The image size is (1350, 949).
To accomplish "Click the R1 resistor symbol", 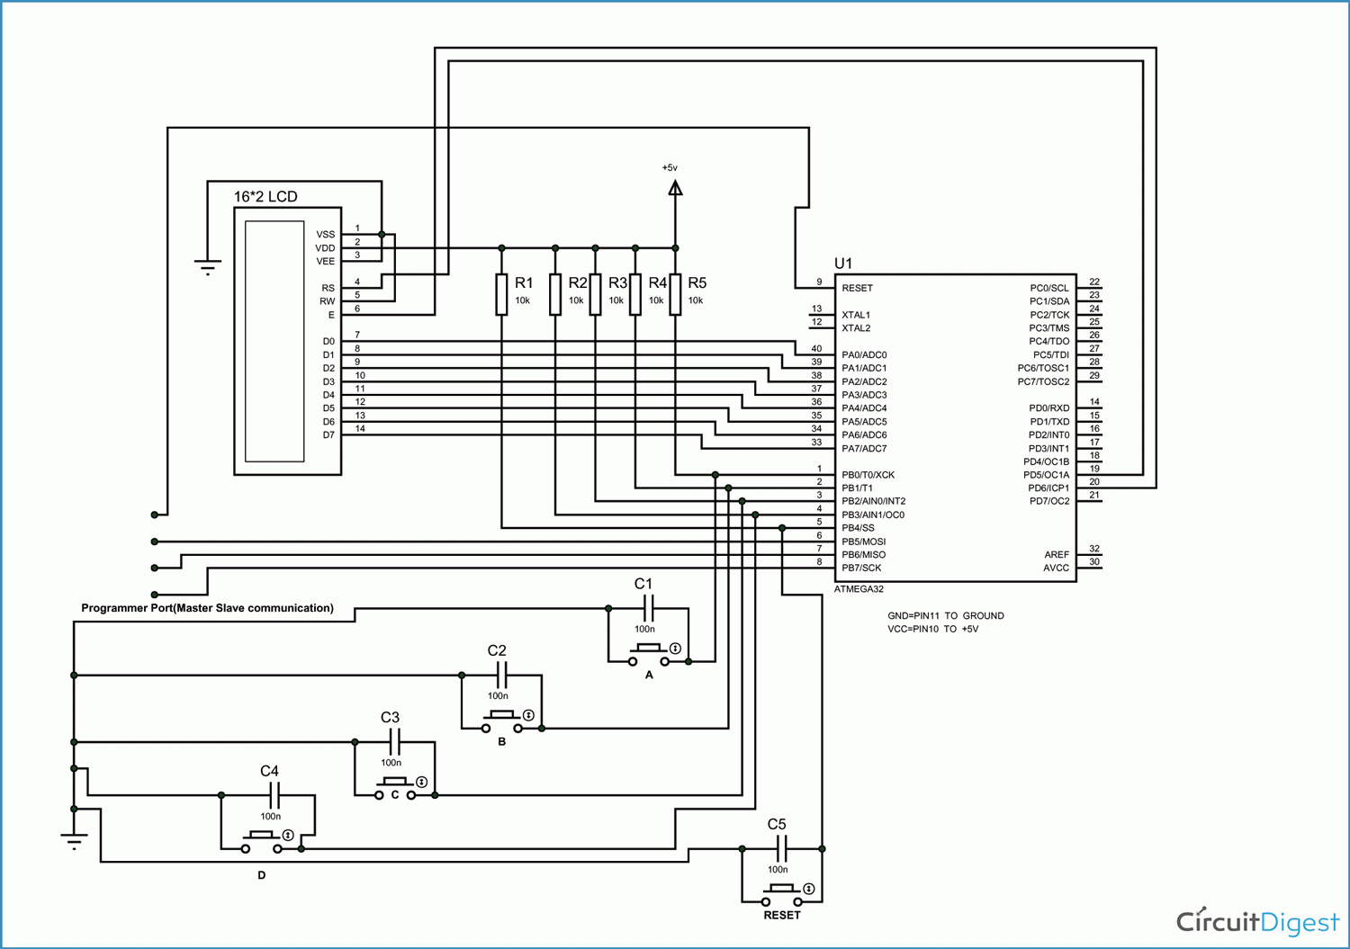I will (501, 294).
